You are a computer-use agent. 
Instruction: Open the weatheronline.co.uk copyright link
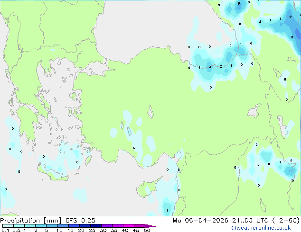261,228
